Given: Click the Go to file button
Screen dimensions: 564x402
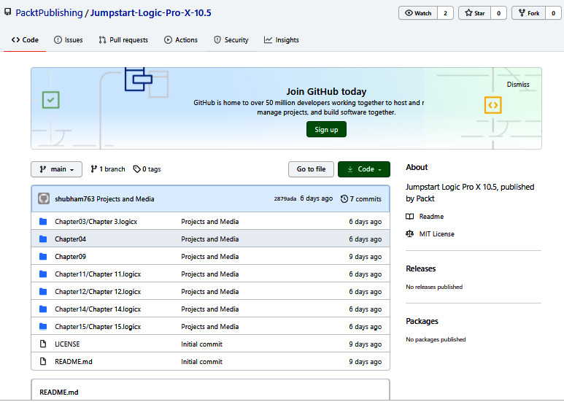Looking at the screenshot, I should 311,169.
